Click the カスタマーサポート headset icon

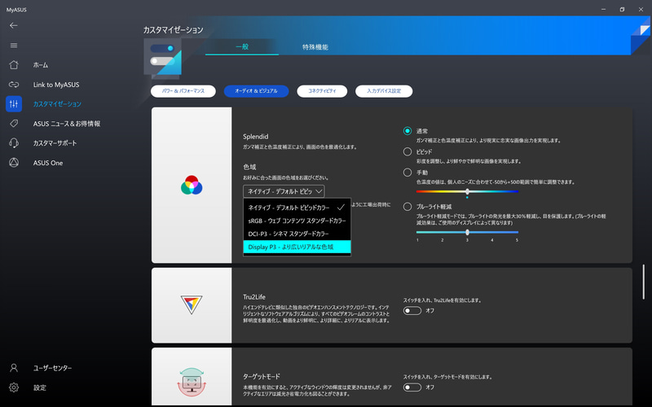(14, 143)
